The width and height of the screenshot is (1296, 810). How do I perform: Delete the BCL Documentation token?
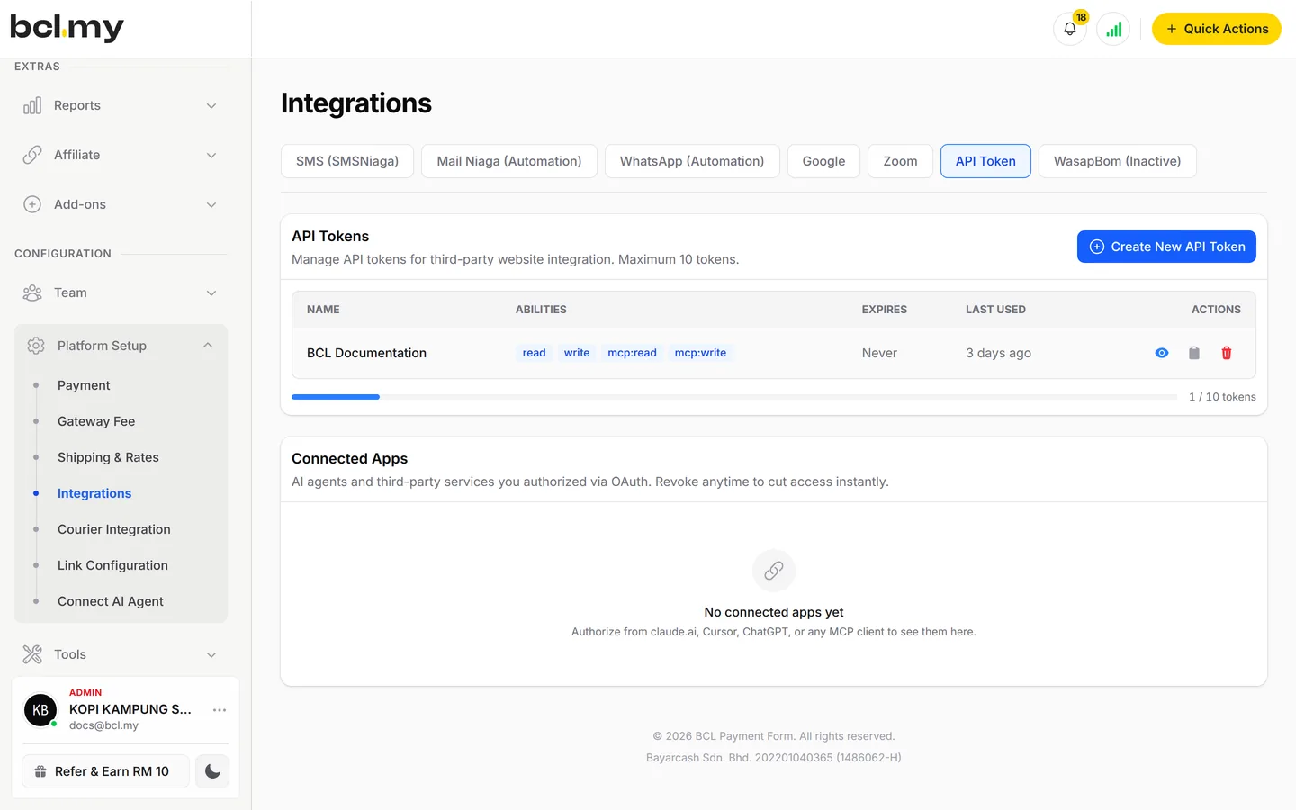1227,353
